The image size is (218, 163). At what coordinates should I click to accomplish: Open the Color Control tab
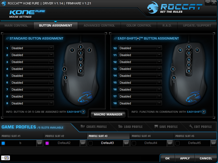(x=139, y=26)
